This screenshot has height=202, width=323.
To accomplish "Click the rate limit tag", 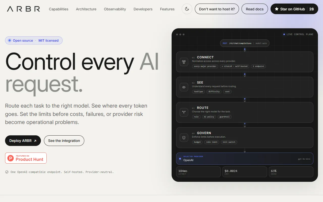I will 212,142.
